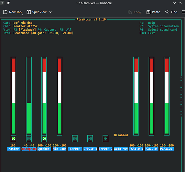
Task: Switch to the F3 Playback view
Action: tap(25, 30)
